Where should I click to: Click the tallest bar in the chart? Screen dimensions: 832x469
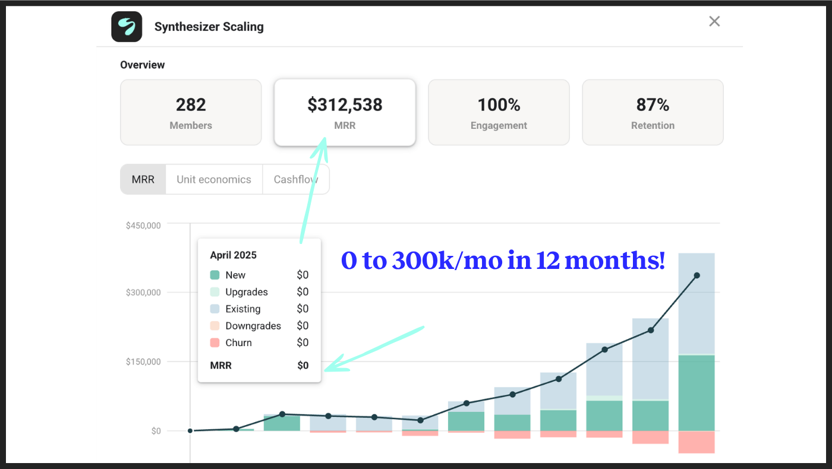point(697,353)
